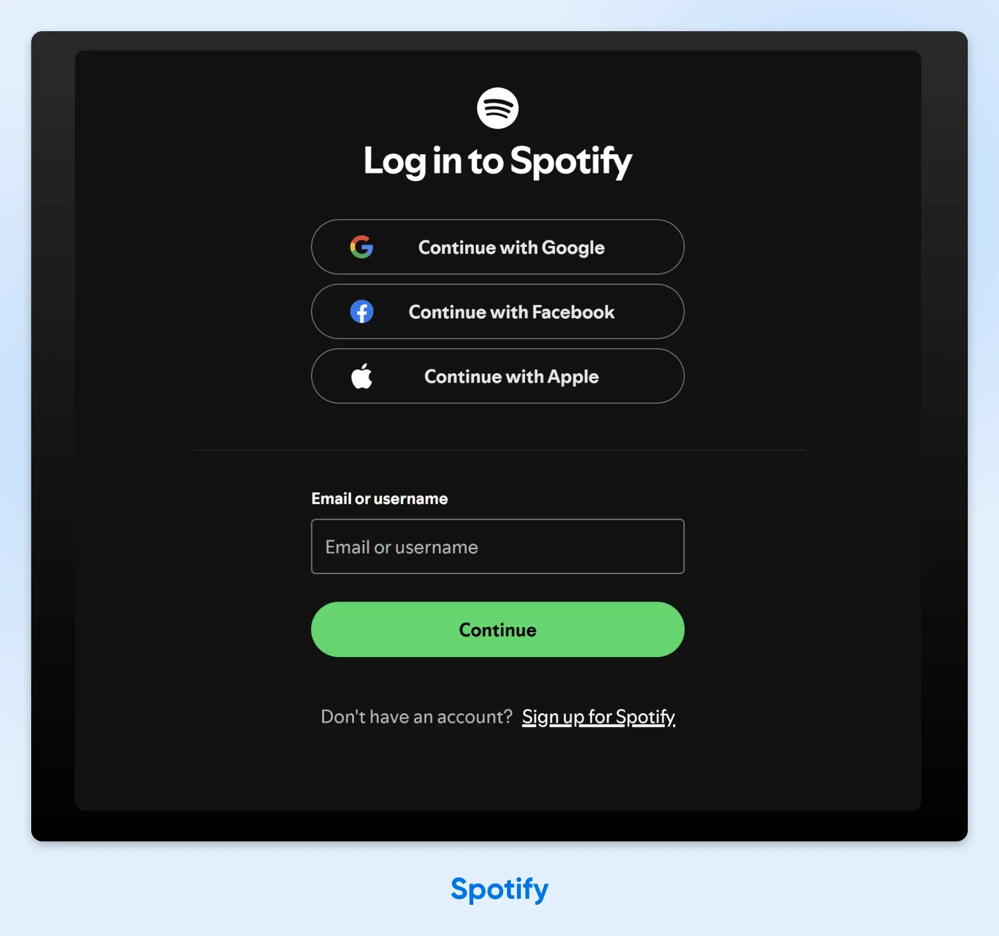Click the multicolor Google G icon
The height and width of the screenshot is (936, 999).
point(362,247)
